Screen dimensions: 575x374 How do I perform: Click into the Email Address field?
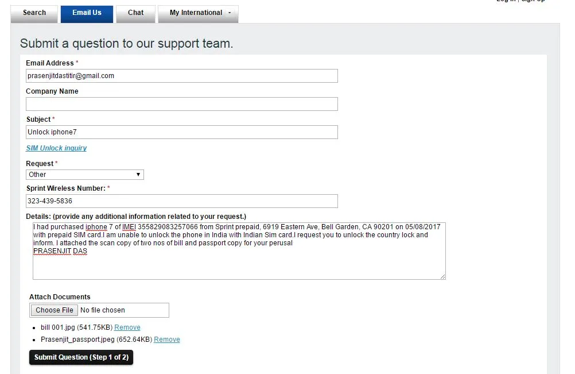[x=181, y=76]
